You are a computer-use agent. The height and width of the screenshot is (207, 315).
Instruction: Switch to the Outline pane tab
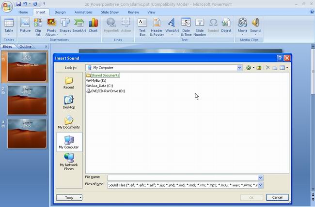(x=26, y=46)
